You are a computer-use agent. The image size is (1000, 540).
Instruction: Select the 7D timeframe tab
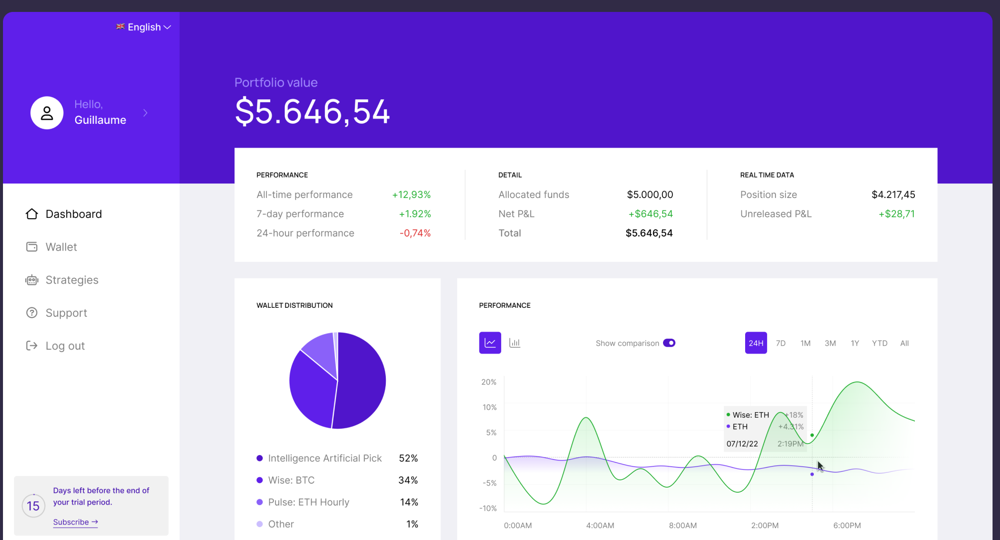coord(780,343)
